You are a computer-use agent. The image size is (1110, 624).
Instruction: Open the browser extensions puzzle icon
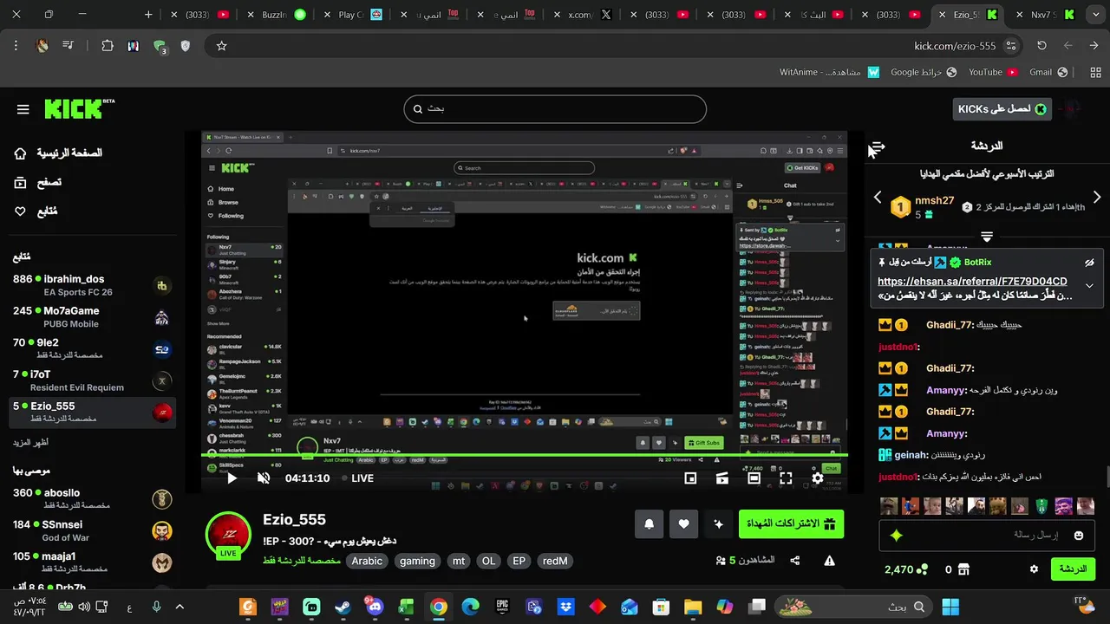tap(108, 46)
